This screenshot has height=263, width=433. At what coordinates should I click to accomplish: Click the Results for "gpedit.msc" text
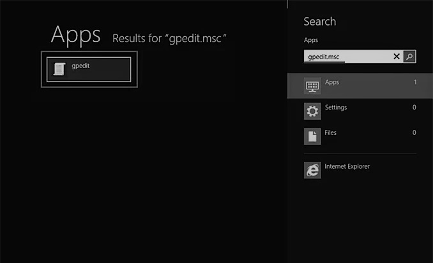point(169,38)
